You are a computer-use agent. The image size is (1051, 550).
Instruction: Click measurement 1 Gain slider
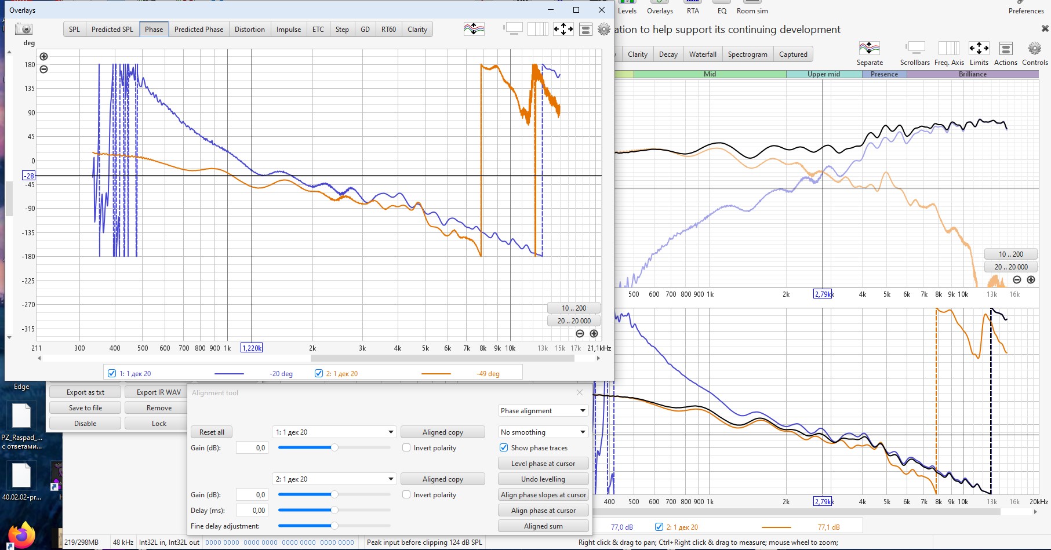click(334, 447)
